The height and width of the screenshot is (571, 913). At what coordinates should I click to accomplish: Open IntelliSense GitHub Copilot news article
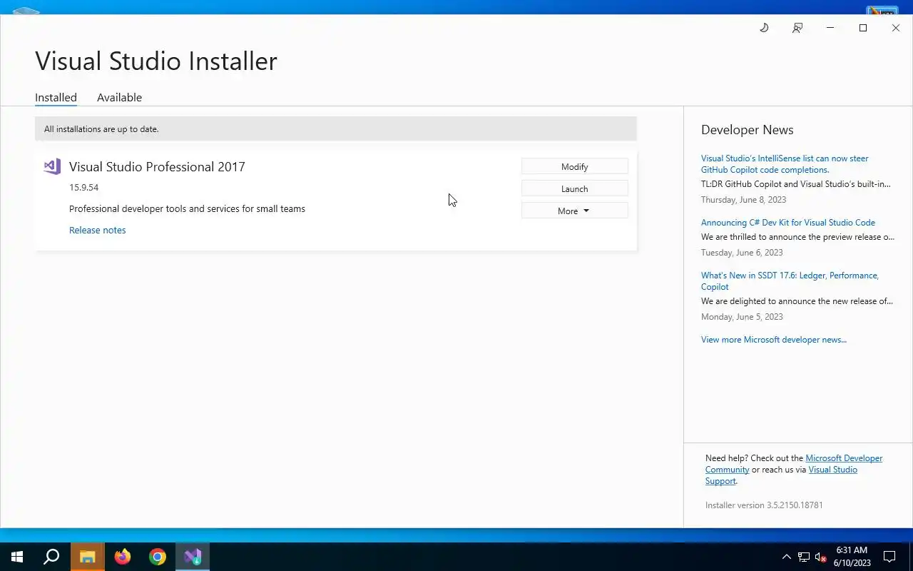[785, 164]
